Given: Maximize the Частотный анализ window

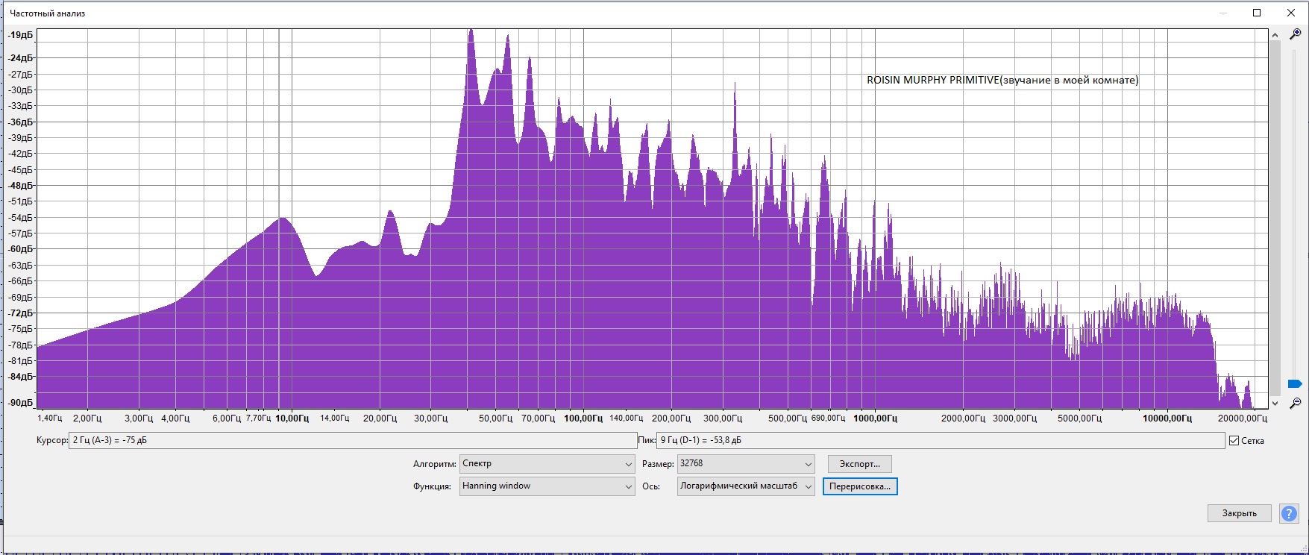Looking at the screenshot, I should (1257, 13).
